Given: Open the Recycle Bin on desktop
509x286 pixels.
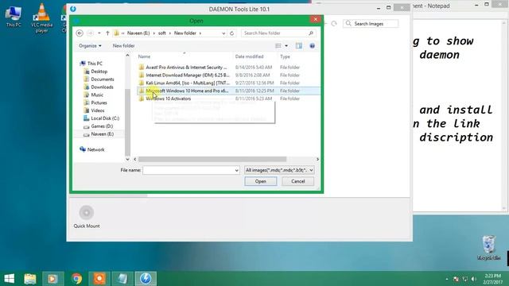Looking at the screenshot, I should click(x=489, y=248).
